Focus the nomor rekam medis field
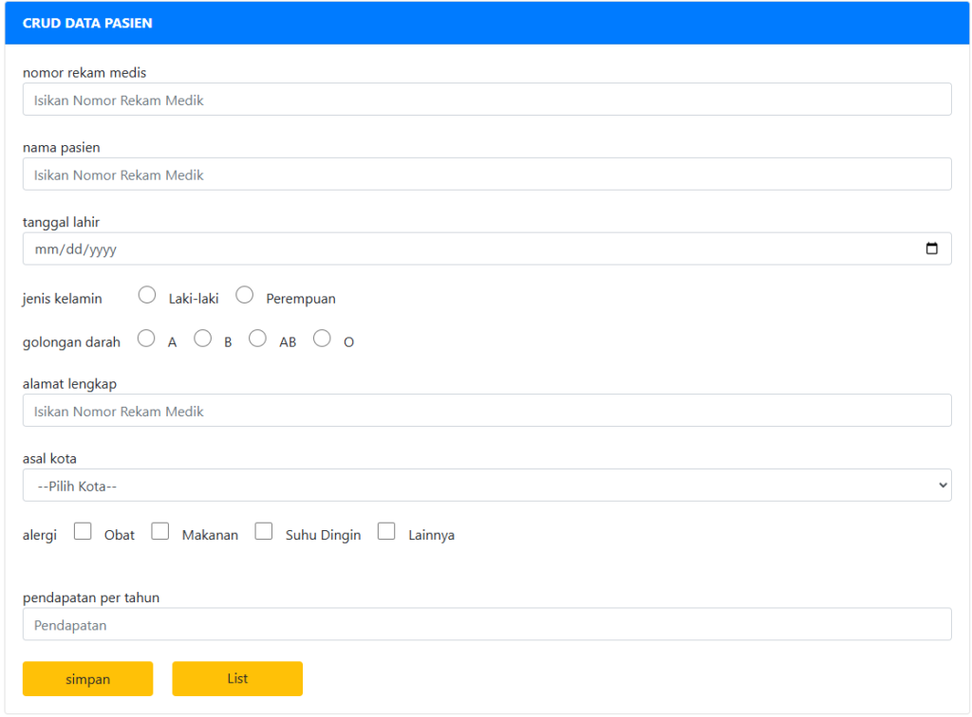972x717 pixels. click(x=487, y=99)
